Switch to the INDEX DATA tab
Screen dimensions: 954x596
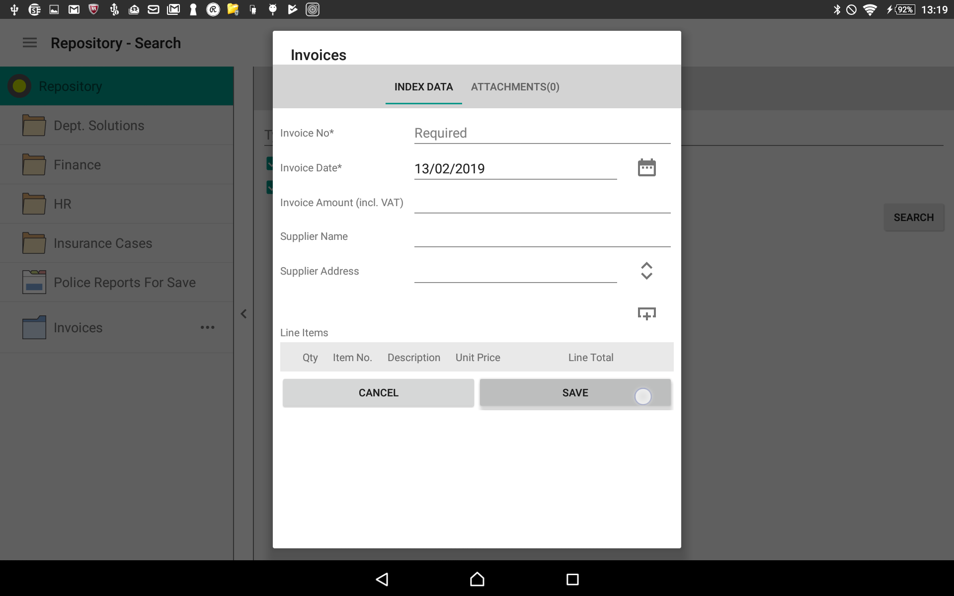tap(423, 86)
